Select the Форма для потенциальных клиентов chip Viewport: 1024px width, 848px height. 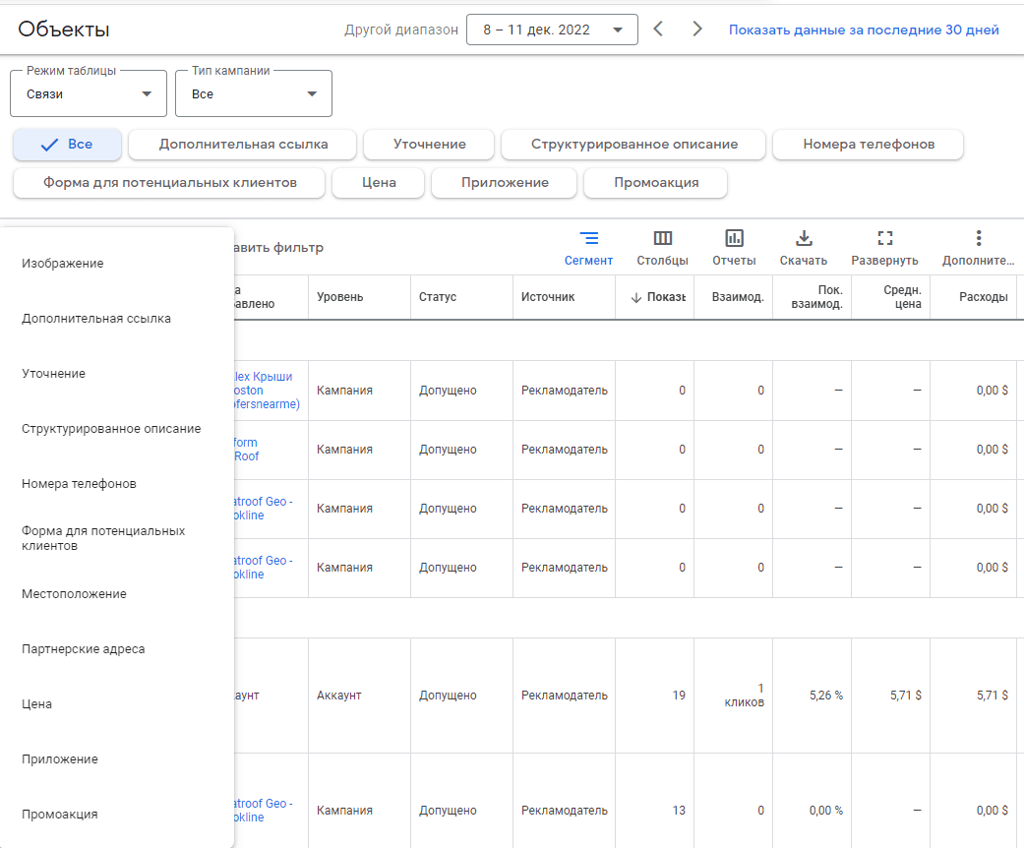coord(170,183)
